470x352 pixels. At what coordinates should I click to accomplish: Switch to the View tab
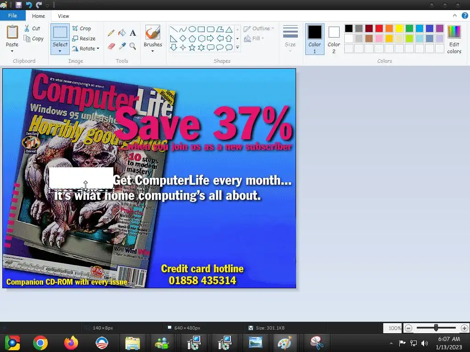tap(63, 16)
